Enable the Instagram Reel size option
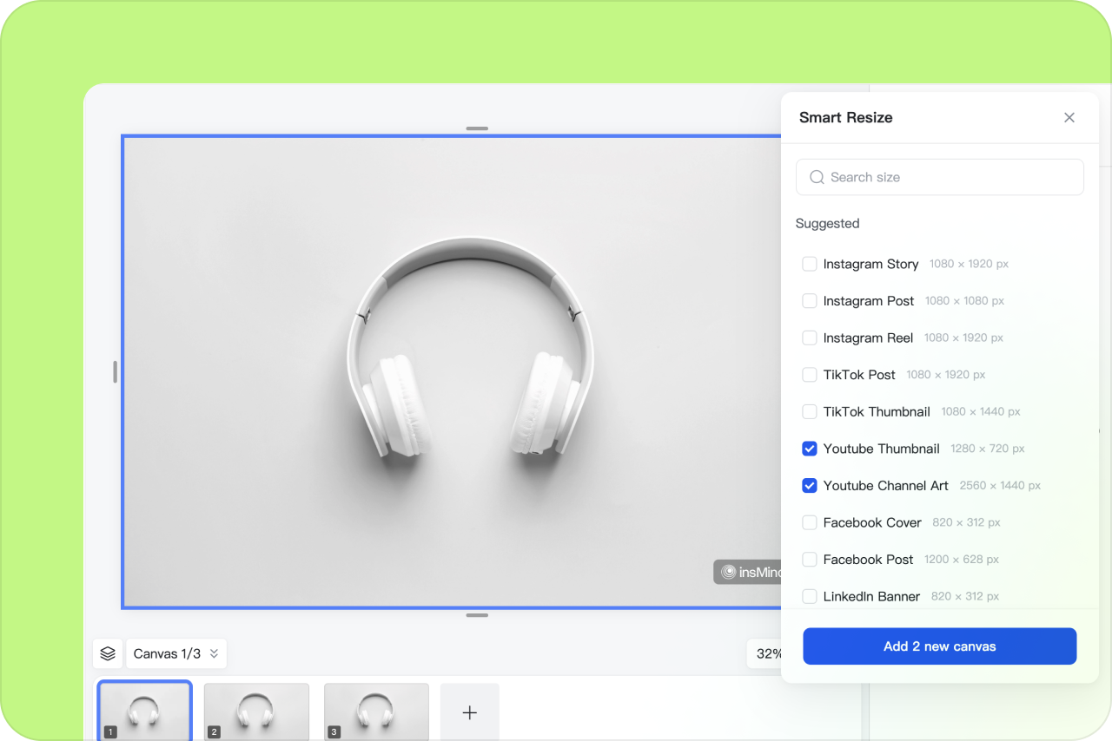Image resolution: width=1112 pixels, height=741 pixels. tap(809, 338)
